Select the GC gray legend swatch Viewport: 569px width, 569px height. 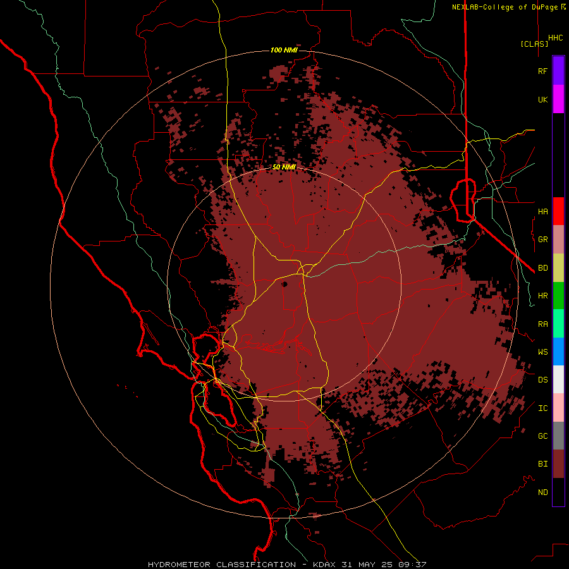point(558,436)
